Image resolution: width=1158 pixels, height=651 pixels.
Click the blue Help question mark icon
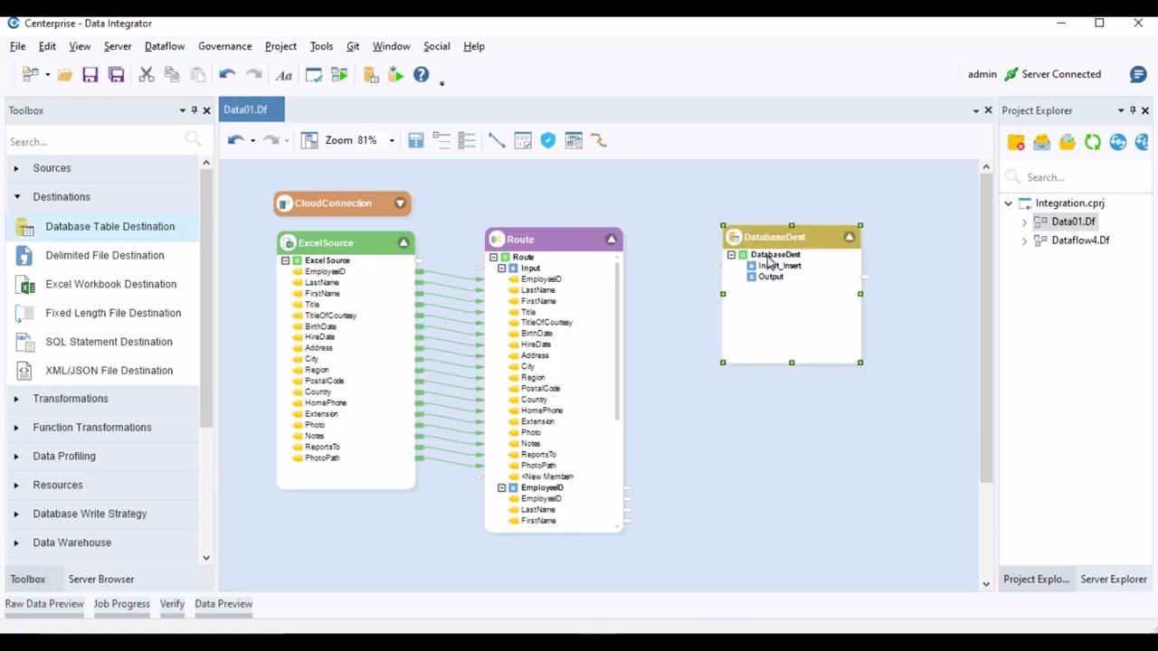pos(422,75)
